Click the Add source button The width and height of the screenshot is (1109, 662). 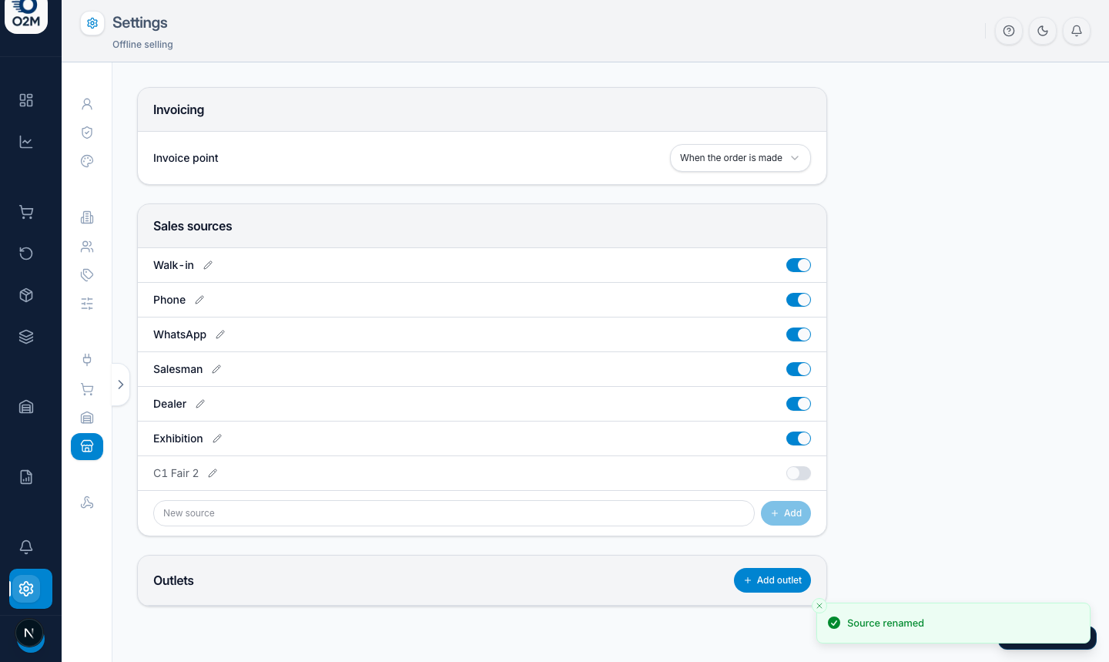pos(786,513)
